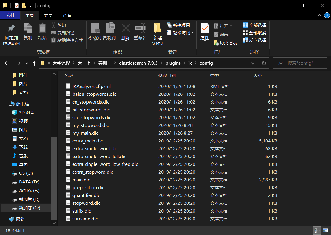Click the Rename (重命名) icon
The height and width of the screenshot is (235, 331).
140,32
